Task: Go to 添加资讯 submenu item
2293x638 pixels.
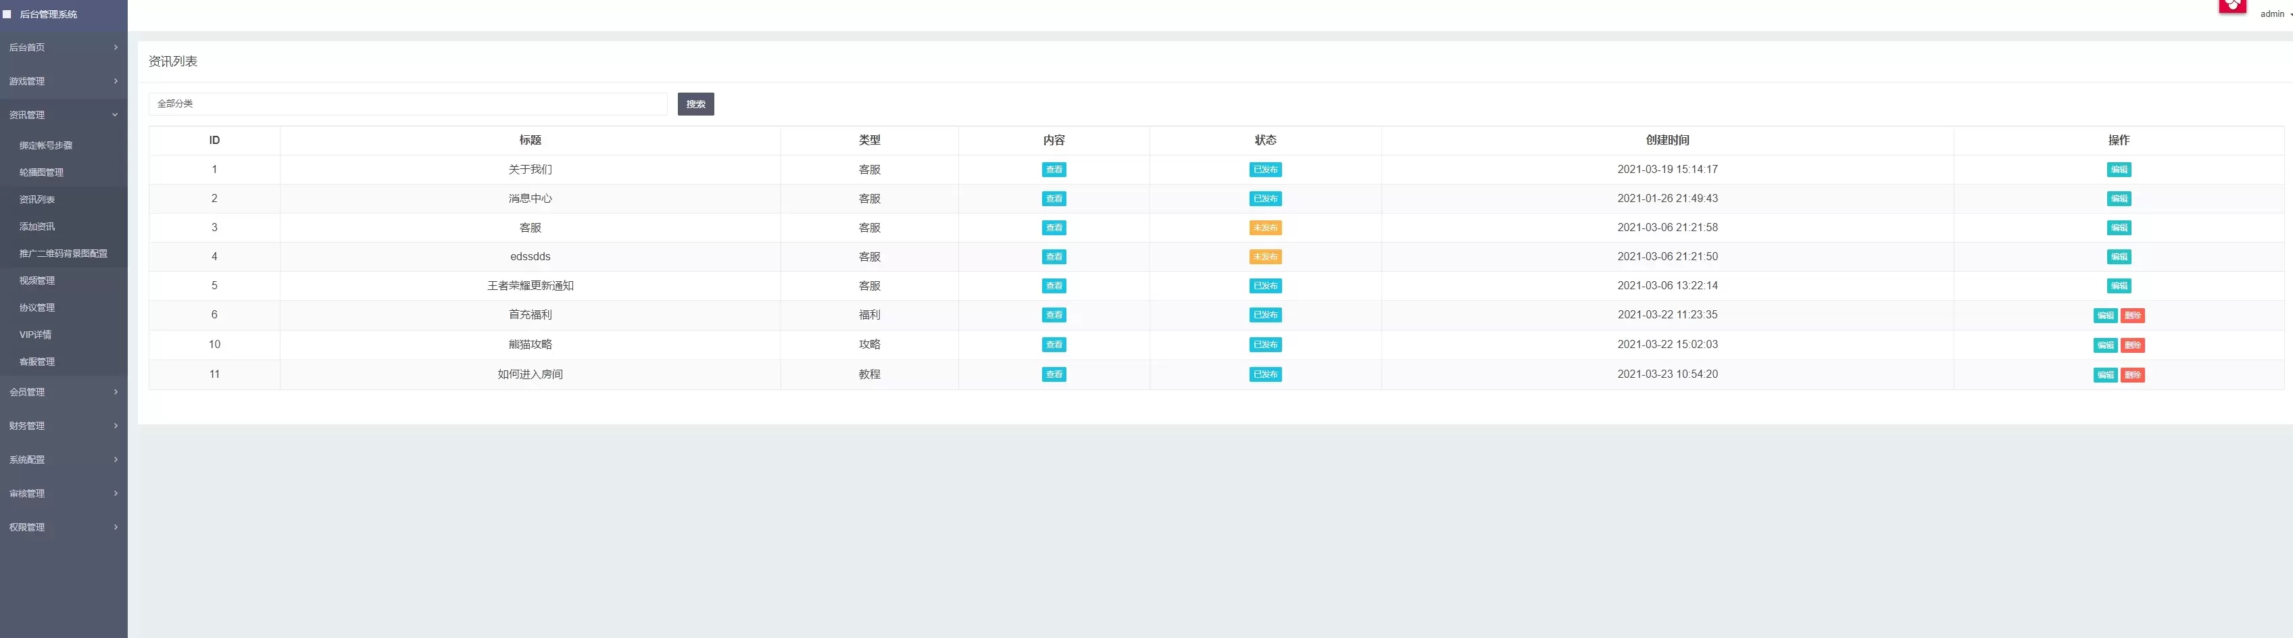Action: 37,227
